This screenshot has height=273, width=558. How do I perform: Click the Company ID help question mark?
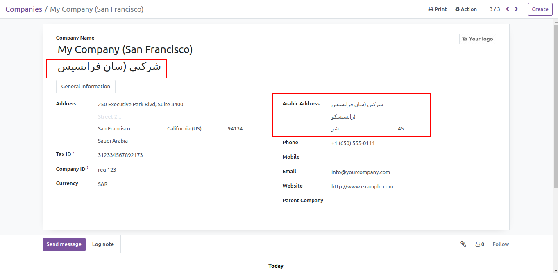[88, 168]
